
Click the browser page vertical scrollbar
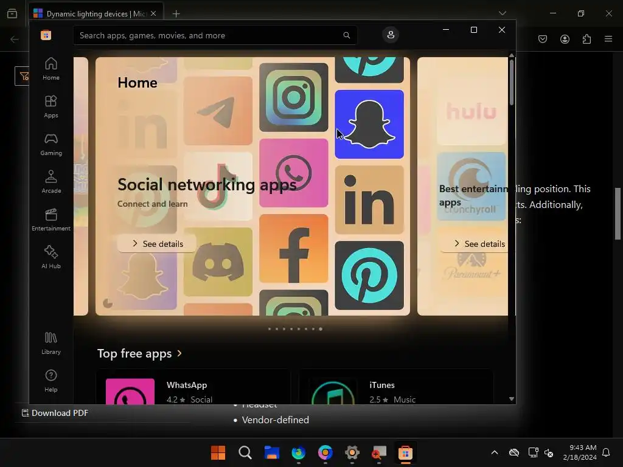click(618, 213)
